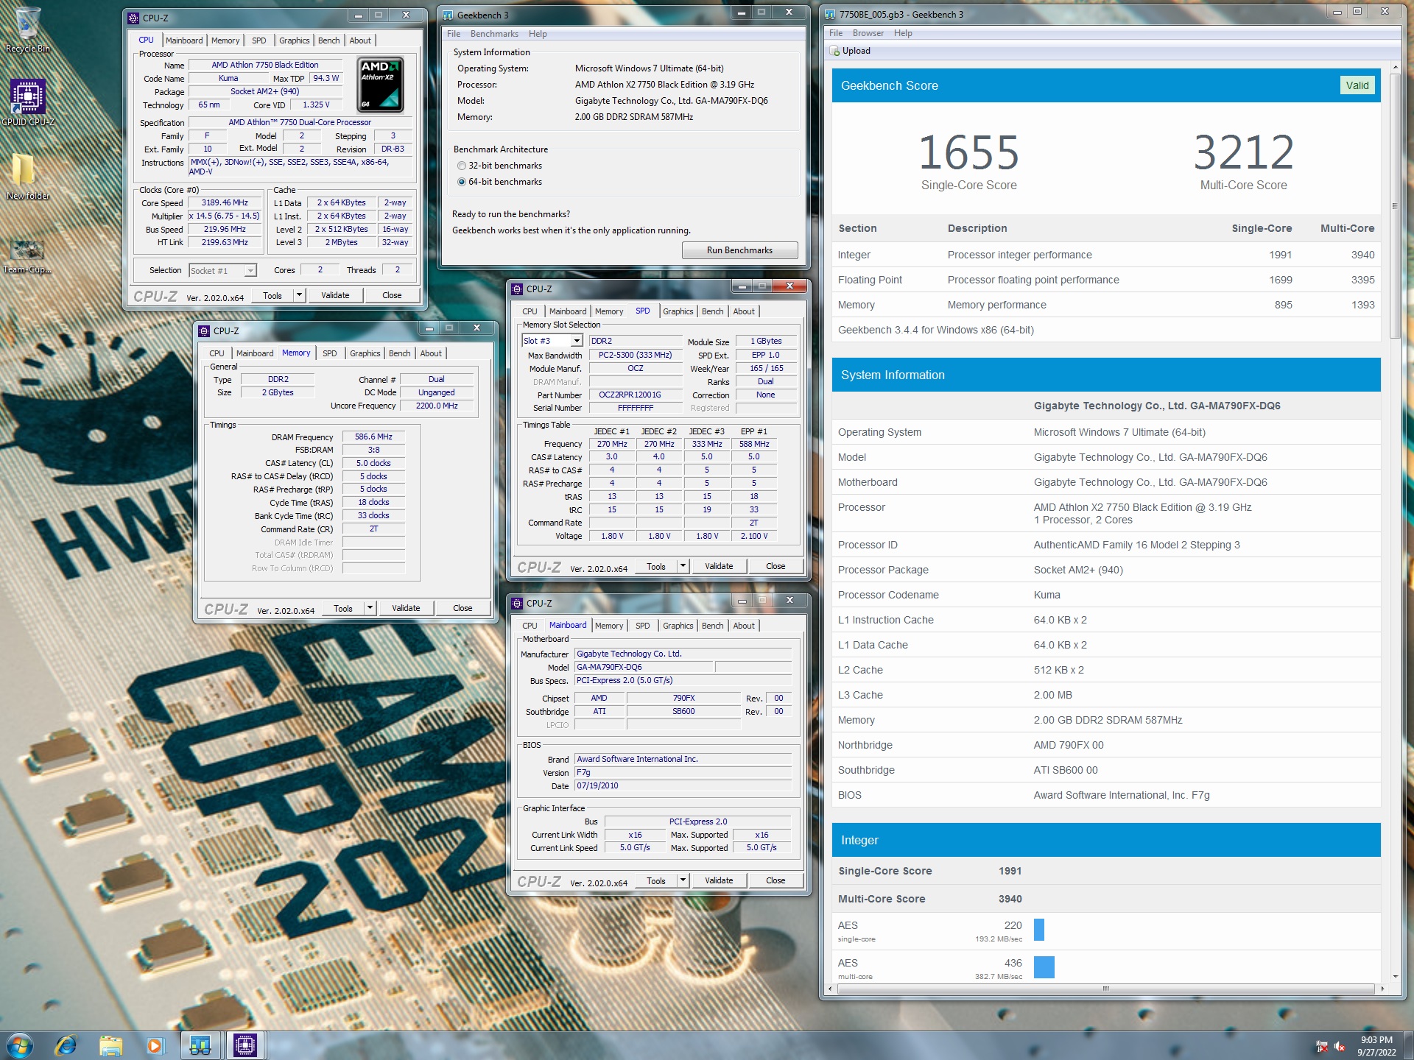The image size is (1414, 1060).
Task: Click the Single-Core Score value 1655
Action: coord(968,153)
